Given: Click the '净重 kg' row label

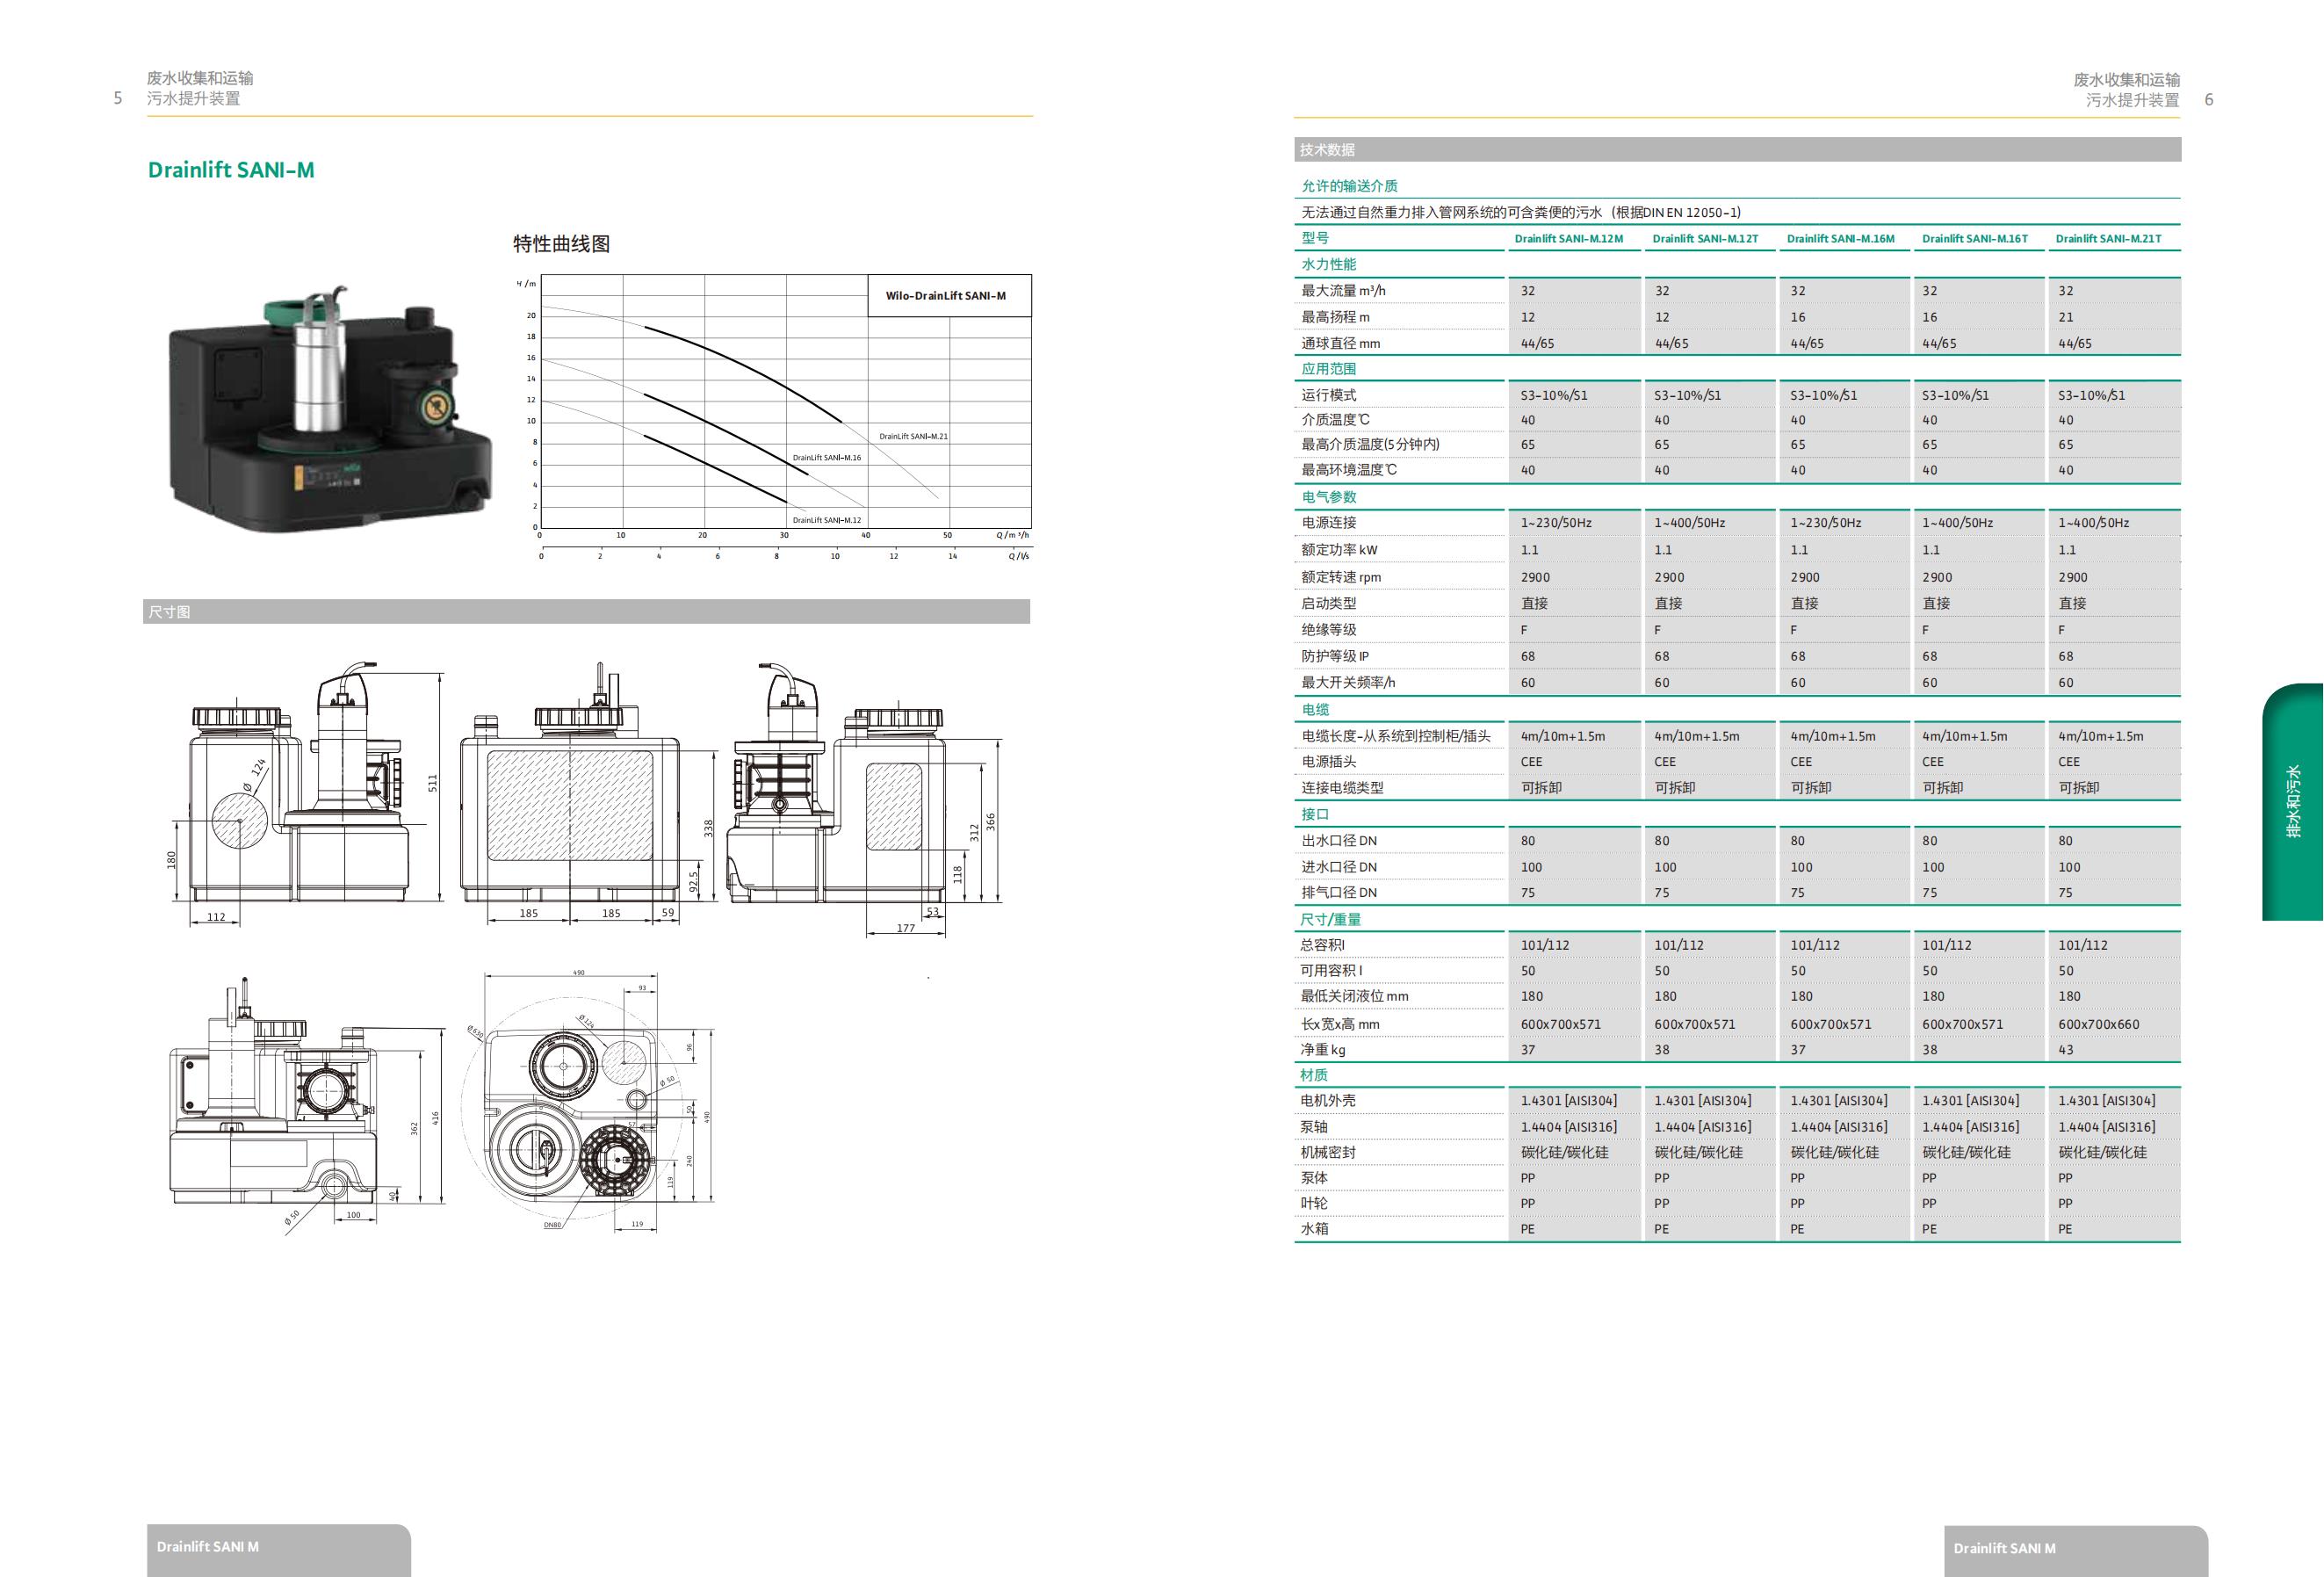Looking at the screenshot, I should point(1322,1050).
